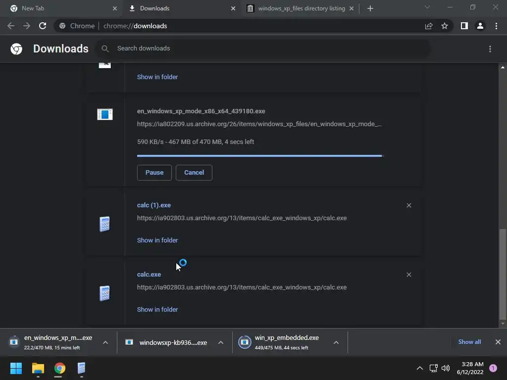Open the side panel icon in the toolbar

[464, 26]
